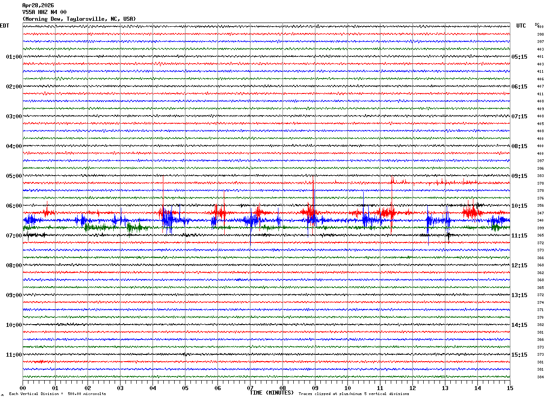Click the UTC timezone label
The image size is (546, 400).
(x=521, y=26)
